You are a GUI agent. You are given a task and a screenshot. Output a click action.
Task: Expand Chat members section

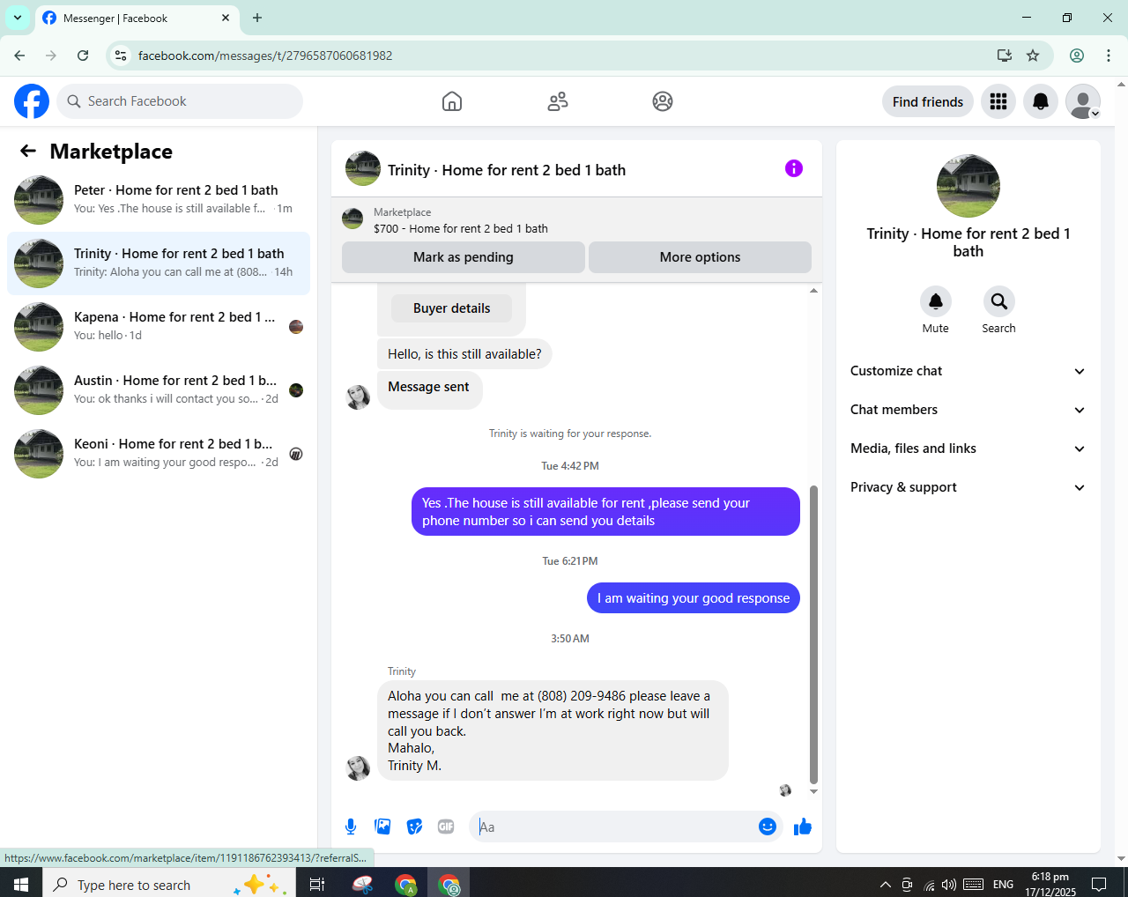click(x=968, y=410)
